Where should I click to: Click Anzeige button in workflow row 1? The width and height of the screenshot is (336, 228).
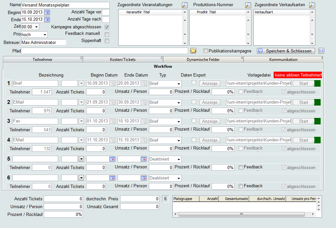210,84
